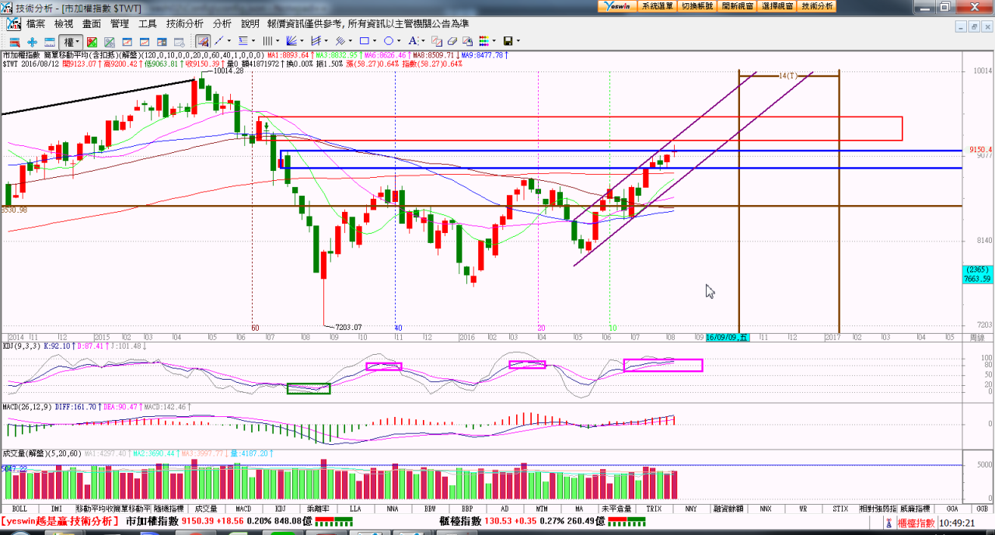The height and width of the screenshot is (535, 995).
Task: Open the 技術分析 menu in menu bar
Action: 184,24
